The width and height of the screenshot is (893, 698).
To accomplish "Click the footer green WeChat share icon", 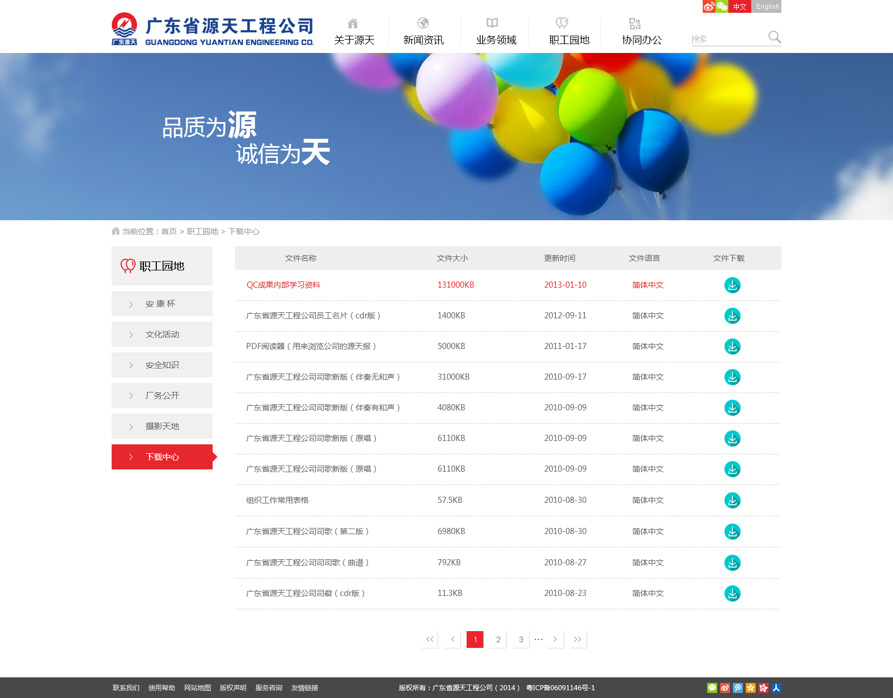I will (x=712, y=688).
